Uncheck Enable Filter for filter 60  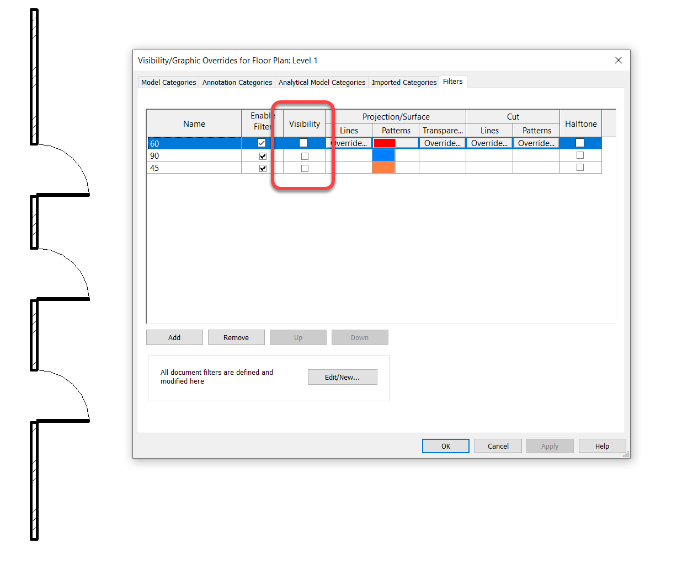click(262, 142)
